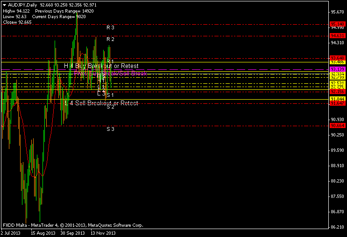Screen dimensions: 347x237
Task: Click the 30 Sep 2013 date on time axis
Action: click(72, 233)
